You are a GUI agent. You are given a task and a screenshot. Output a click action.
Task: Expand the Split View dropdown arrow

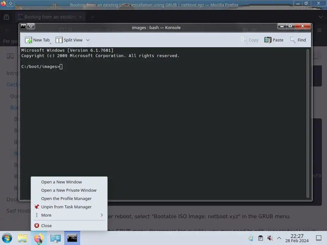click(x=88, y=40)
